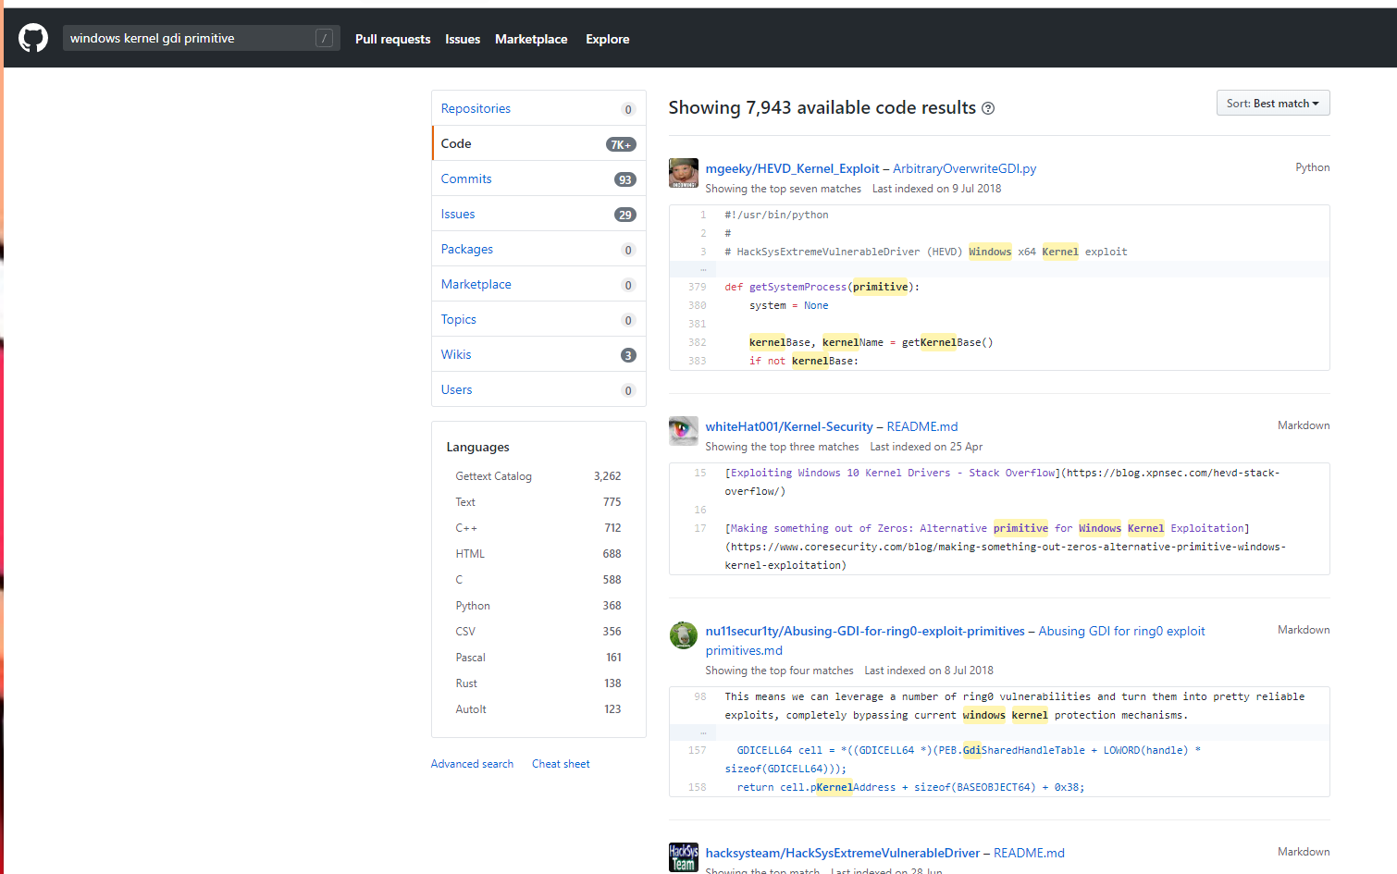Image resolution: width=1397 pixels, height=874 pixels.
Task: Open mgeeky/HEVD_Kernel_Exploit repository link
Action: pyautogui.click(x=792, y=168)
